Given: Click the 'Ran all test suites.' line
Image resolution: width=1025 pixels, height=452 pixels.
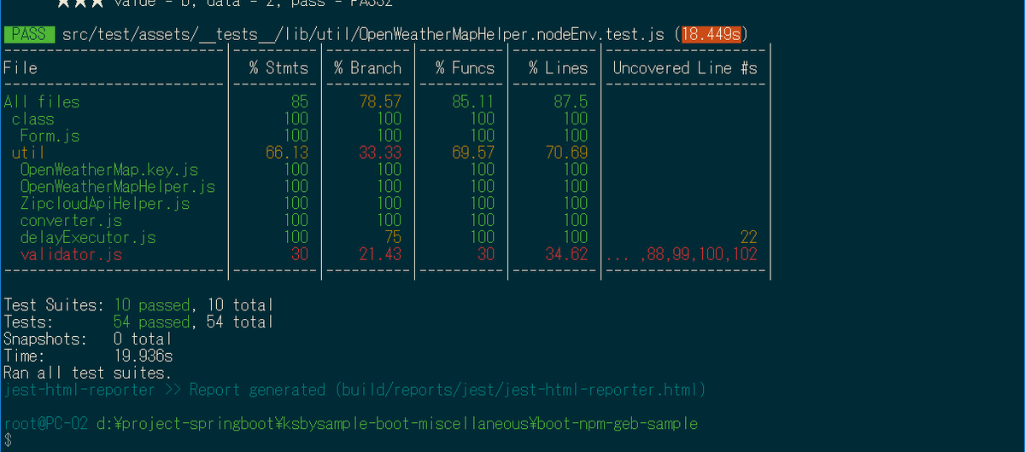Looking at the screenshot, I should [88, 374].
